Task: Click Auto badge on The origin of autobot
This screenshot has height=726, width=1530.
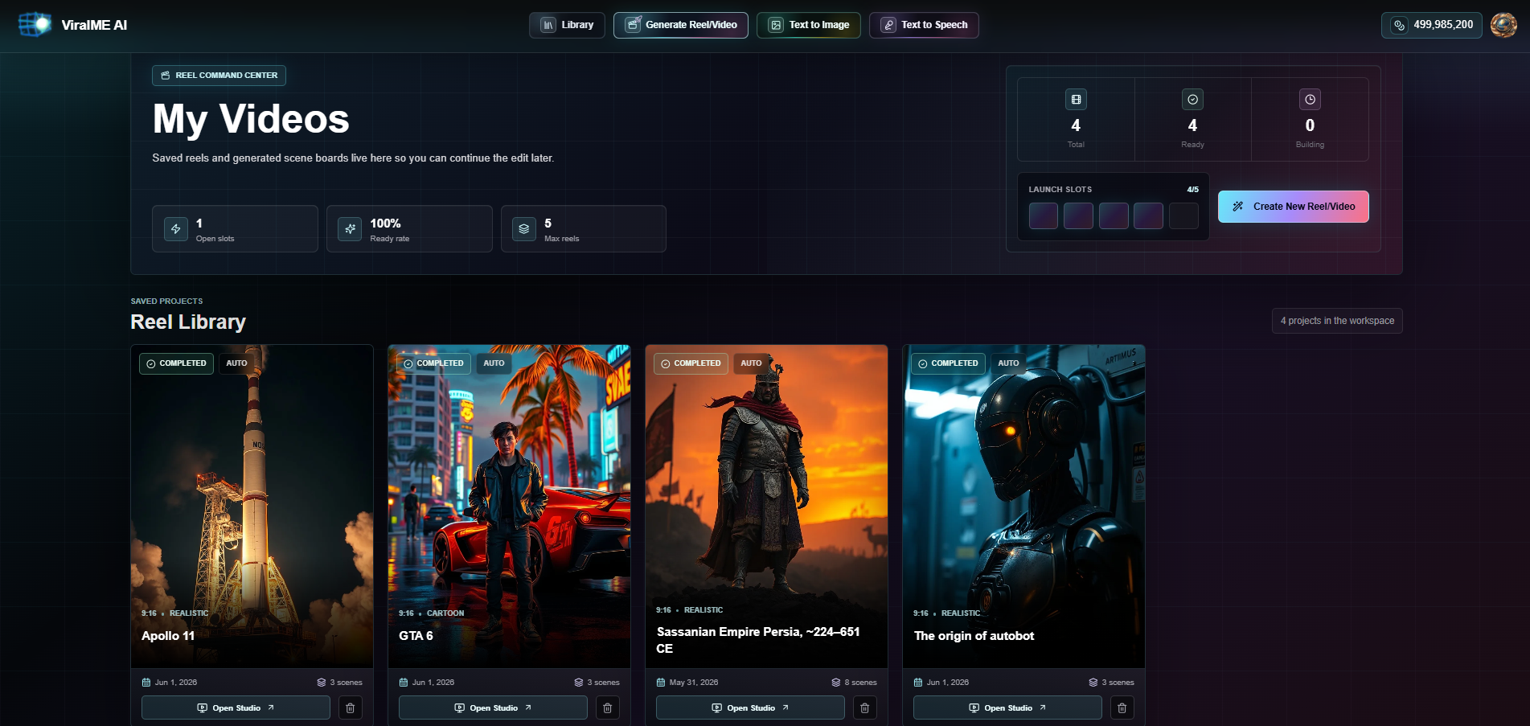Action: (1008, 363)
